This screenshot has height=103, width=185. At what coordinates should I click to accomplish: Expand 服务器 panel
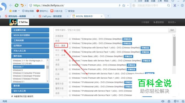(x=30, y=86)
